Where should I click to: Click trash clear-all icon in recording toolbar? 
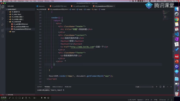coord(26,98)
